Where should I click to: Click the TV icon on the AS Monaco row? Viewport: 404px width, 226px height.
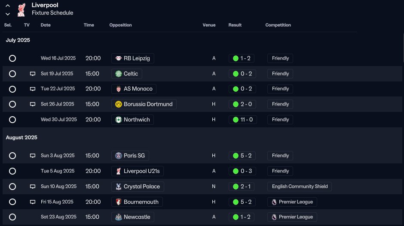[33, 89]
